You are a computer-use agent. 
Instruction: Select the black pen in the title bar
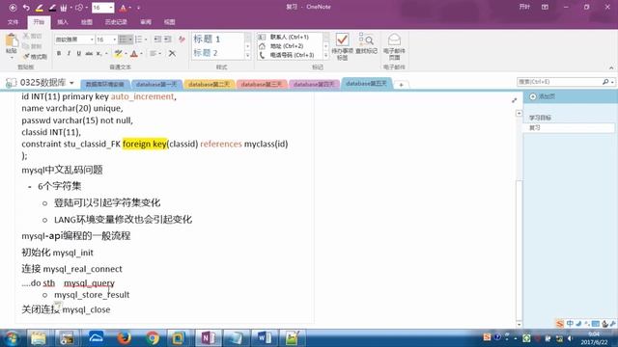pos(51,8)
